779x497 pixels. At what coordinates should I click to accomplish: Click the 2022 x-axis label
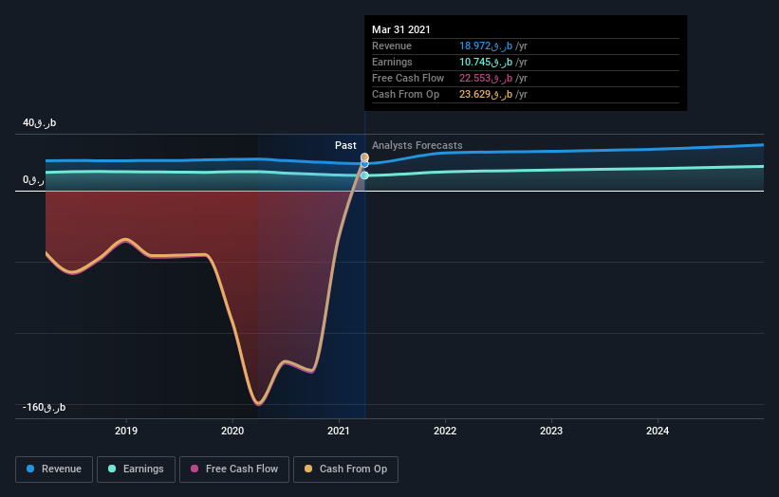point(445,431)
